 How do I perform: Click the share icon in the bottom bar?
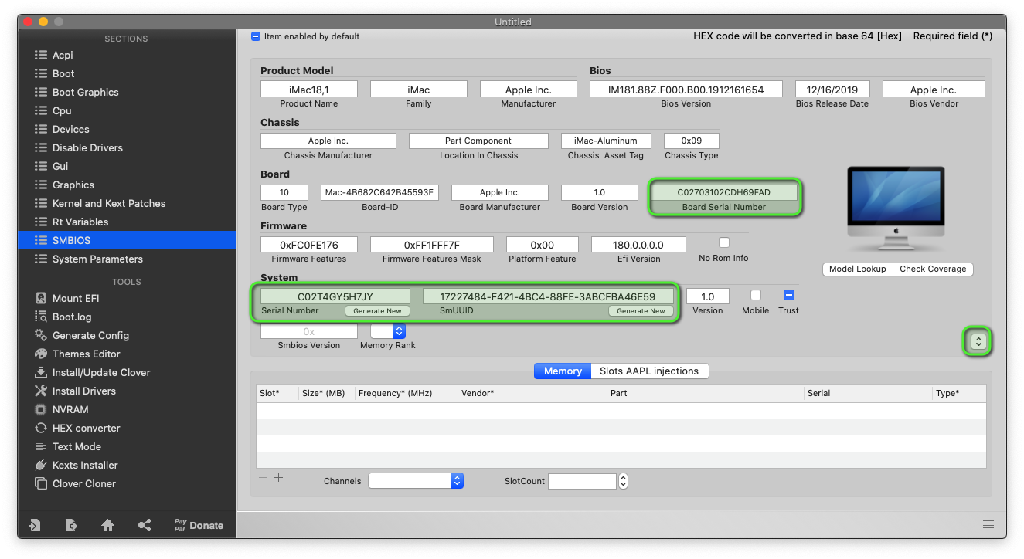click(145, 525)
